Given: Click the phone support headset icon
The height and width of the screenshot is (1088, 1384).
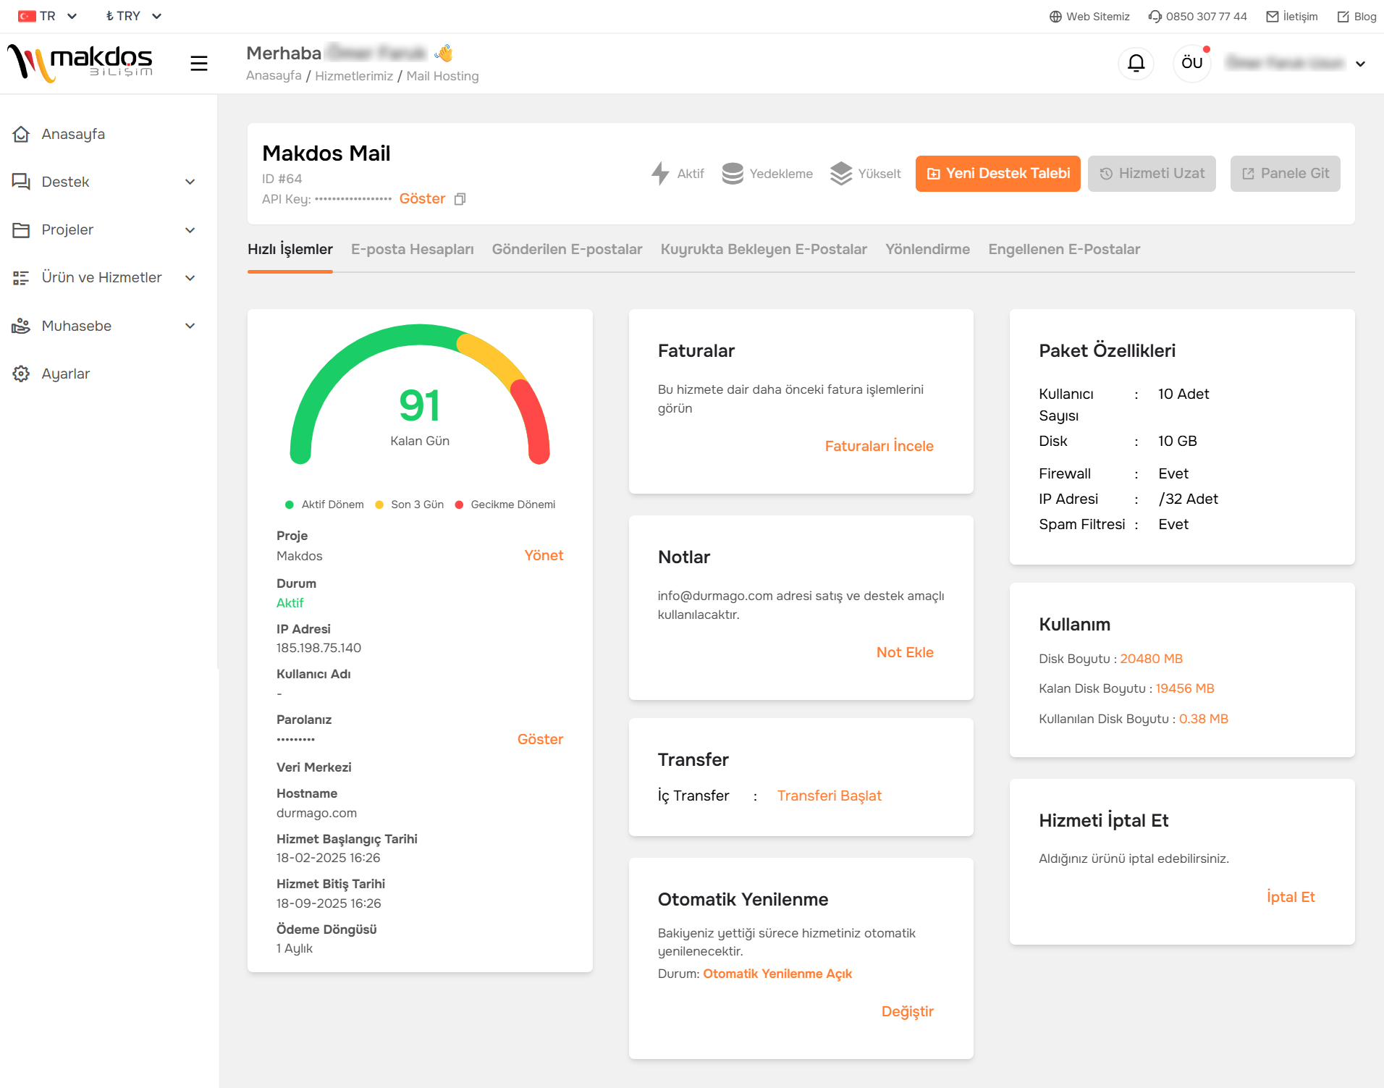Looking at the screenshot, I should click(1155, 17).
